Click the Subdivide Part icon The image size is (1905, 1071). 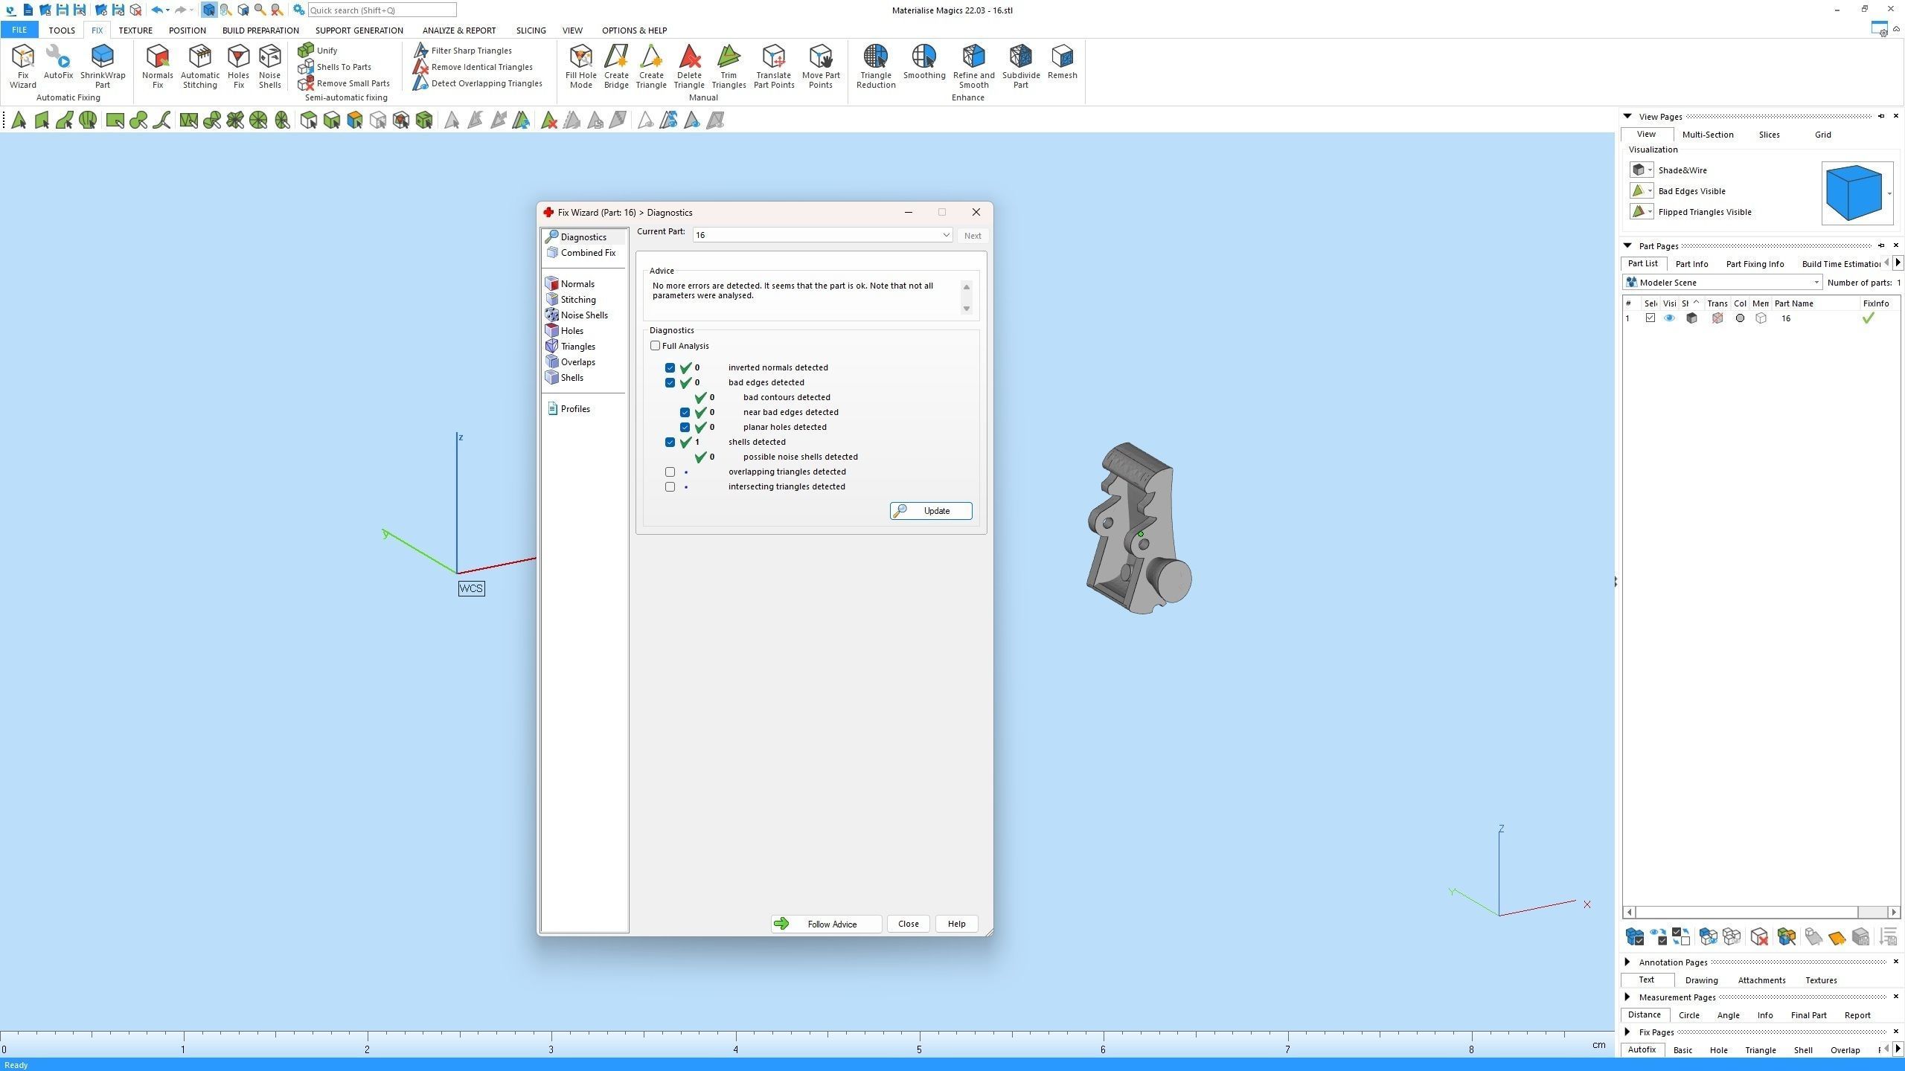[1020, 57]
